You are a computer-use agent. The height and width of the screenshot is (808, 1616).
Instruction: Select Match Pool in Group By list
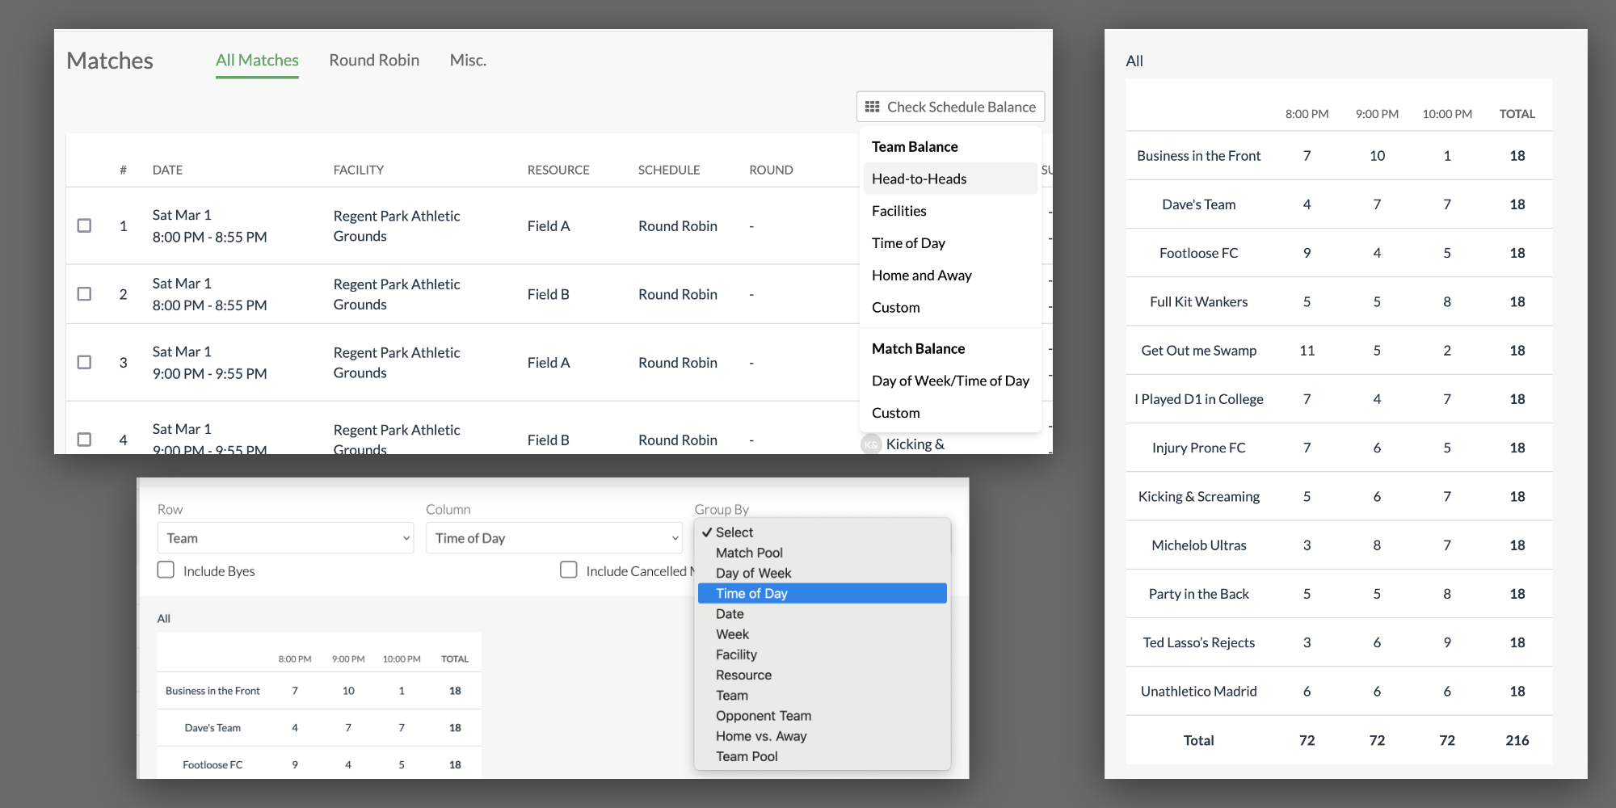[749, 553]
